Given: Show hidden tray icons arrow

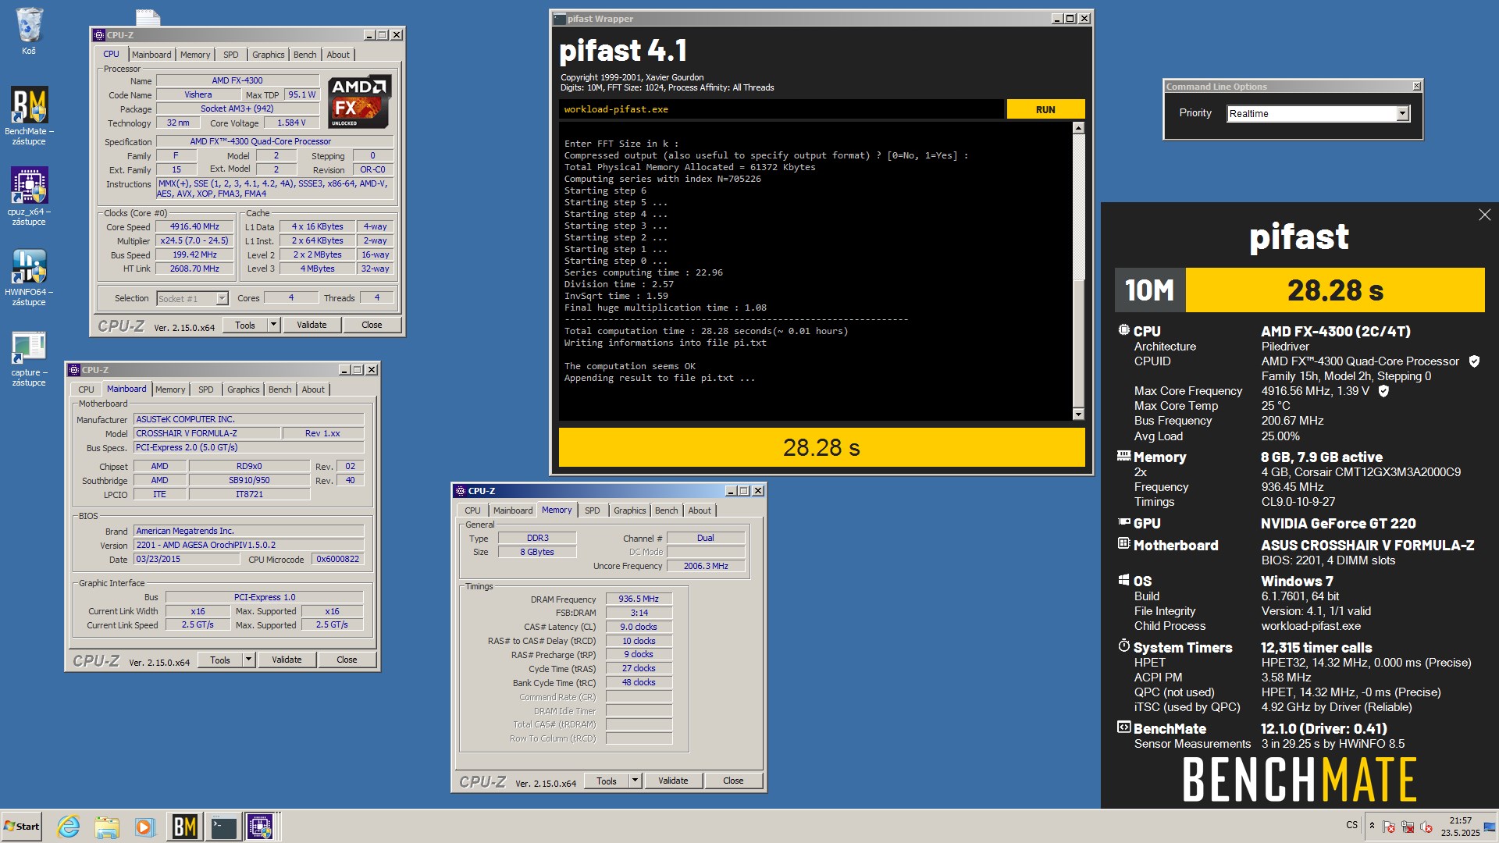Looking at the screenshot, I should click(1372, 826).
